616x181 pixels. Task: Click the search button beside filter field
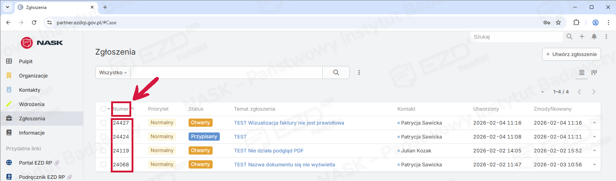(336, 72)
